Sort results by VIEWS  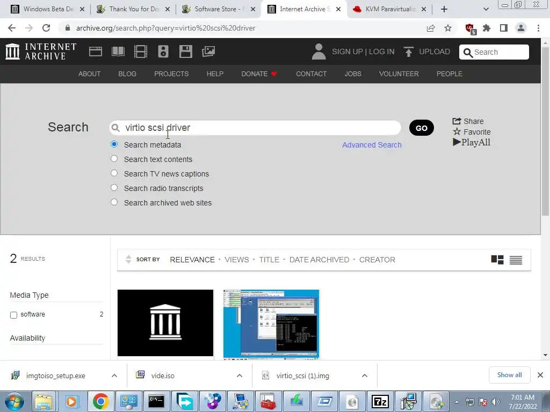tap(237, 260)
